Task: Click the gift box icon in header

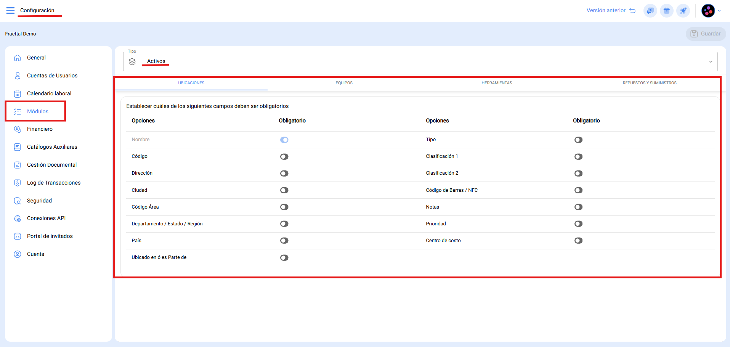Action: [x=667, y=11]
